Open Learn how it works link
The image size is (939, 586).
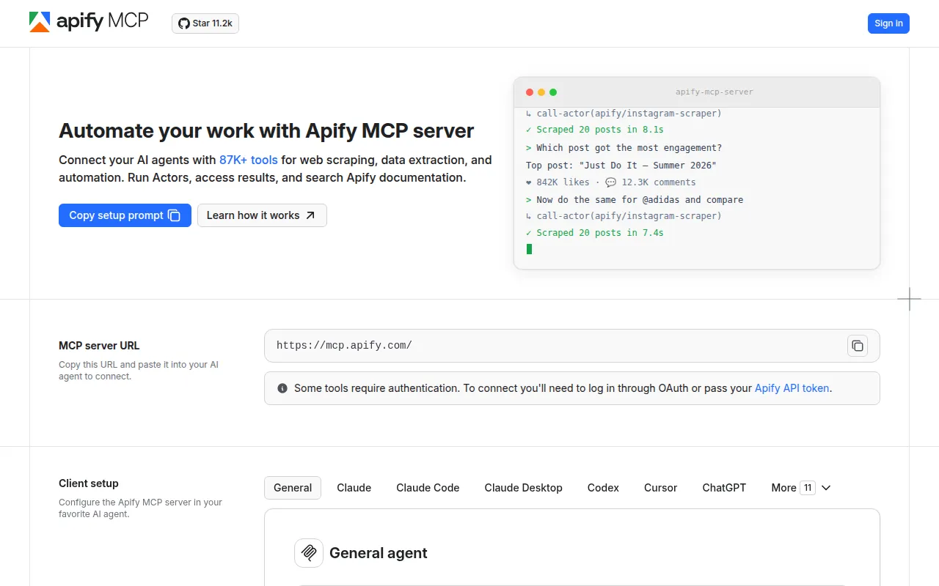(x=262, y=215)
